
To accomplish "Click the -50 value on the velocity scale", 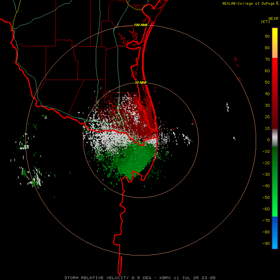I will point(266,198).
